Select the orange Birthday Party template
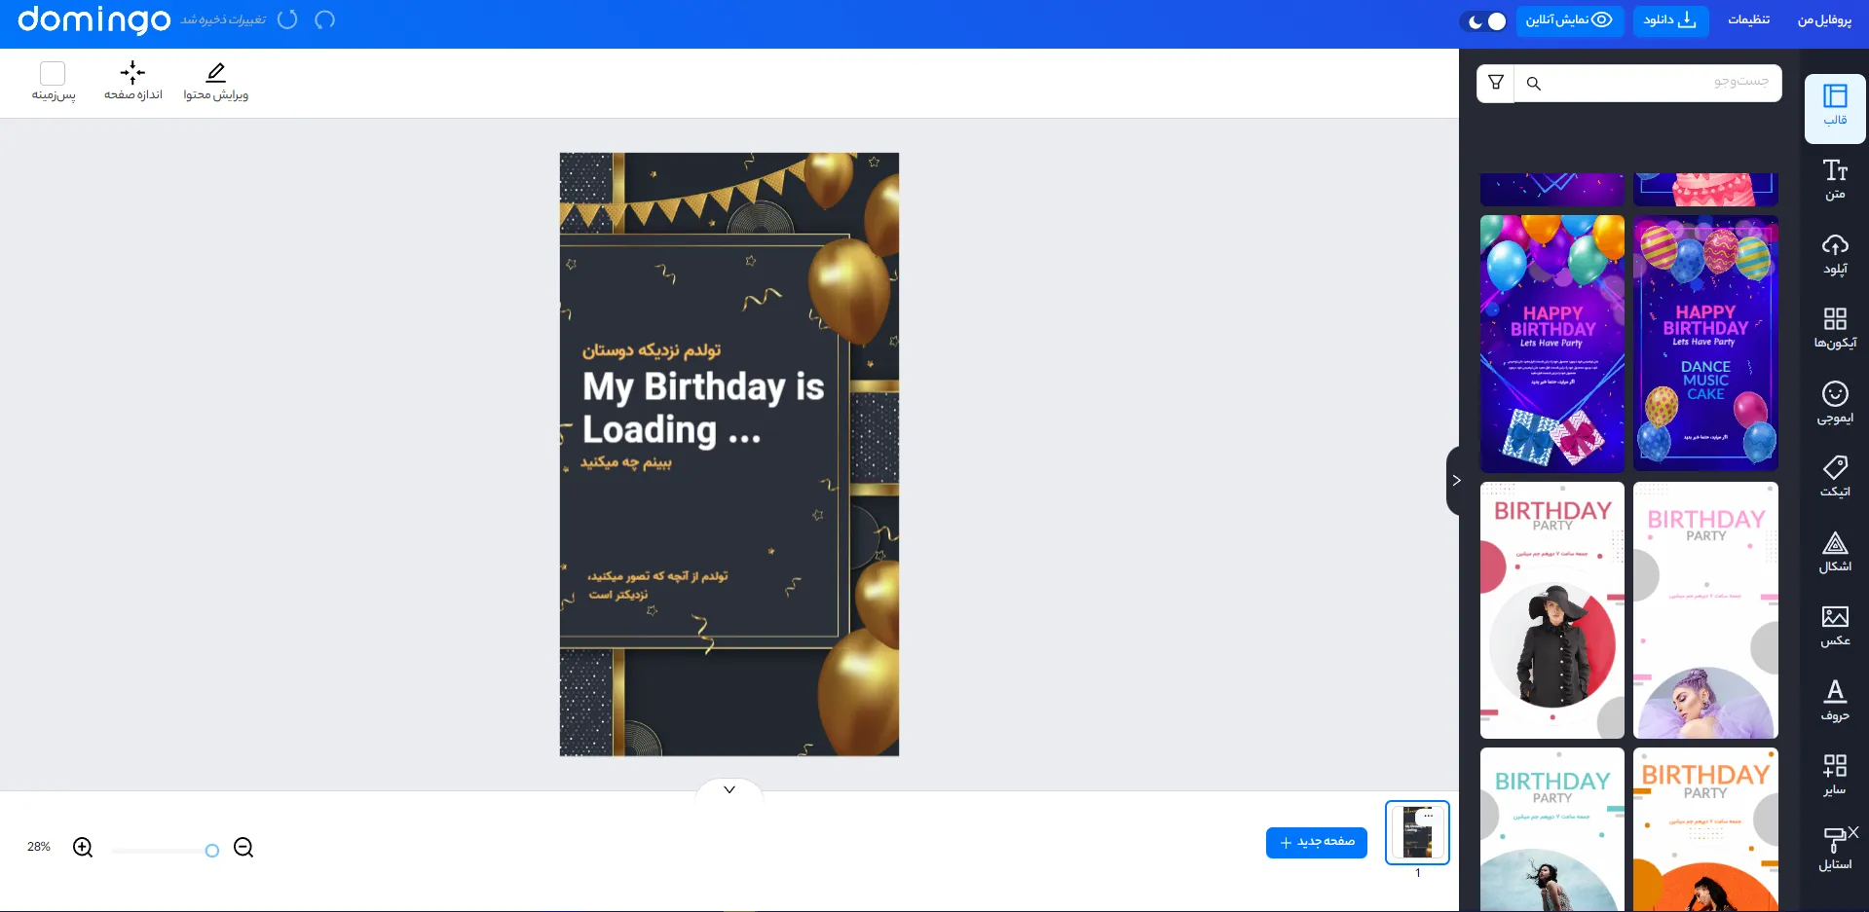Viewport: 1869px width, 912px height. (1705, 829)
